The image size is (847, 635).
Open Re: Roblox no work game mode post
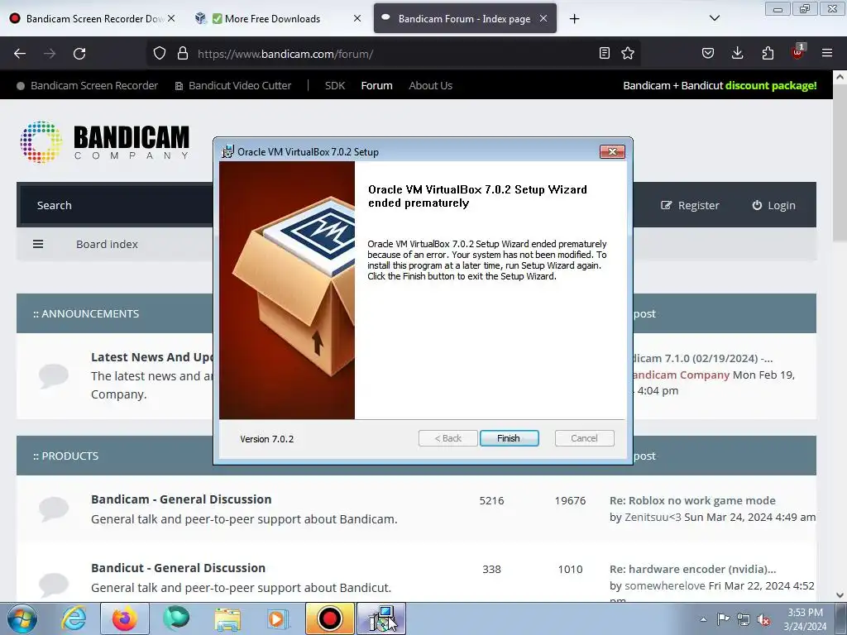[x=692, y=500]
